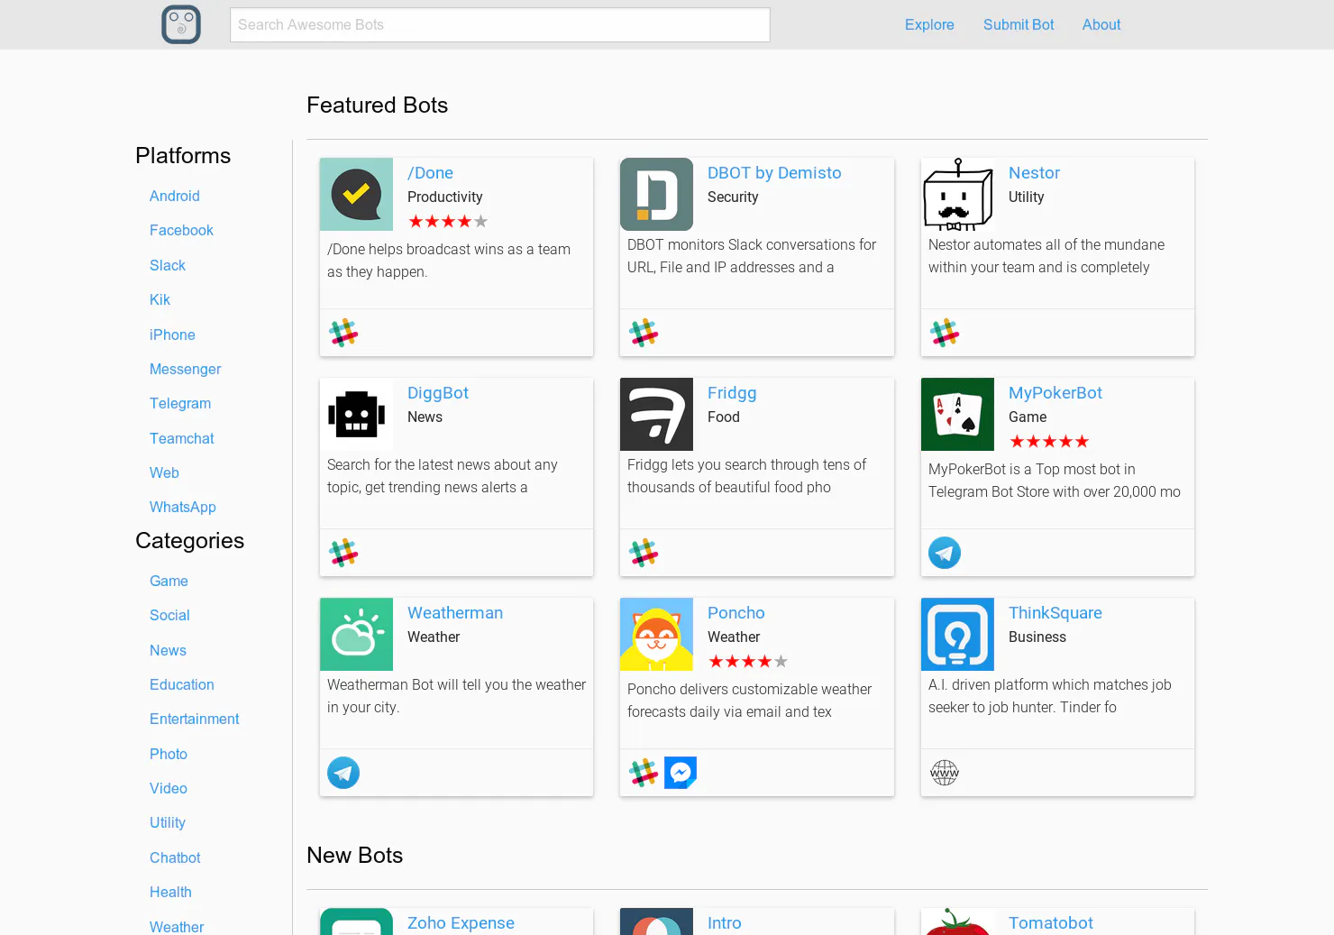This screenshot has width=1334, height=935.
Task: Click the Web globe icon on ThinkSquare card
Action: coord(945,773)
